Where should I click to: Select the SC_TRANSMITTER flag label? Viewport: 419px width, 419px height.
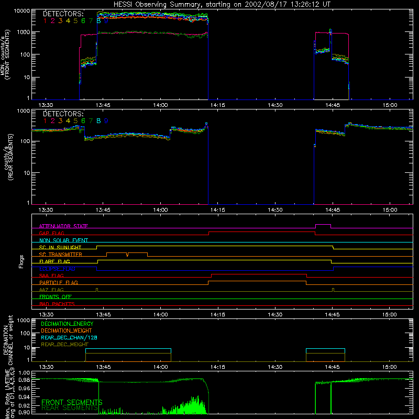(61, 255)
